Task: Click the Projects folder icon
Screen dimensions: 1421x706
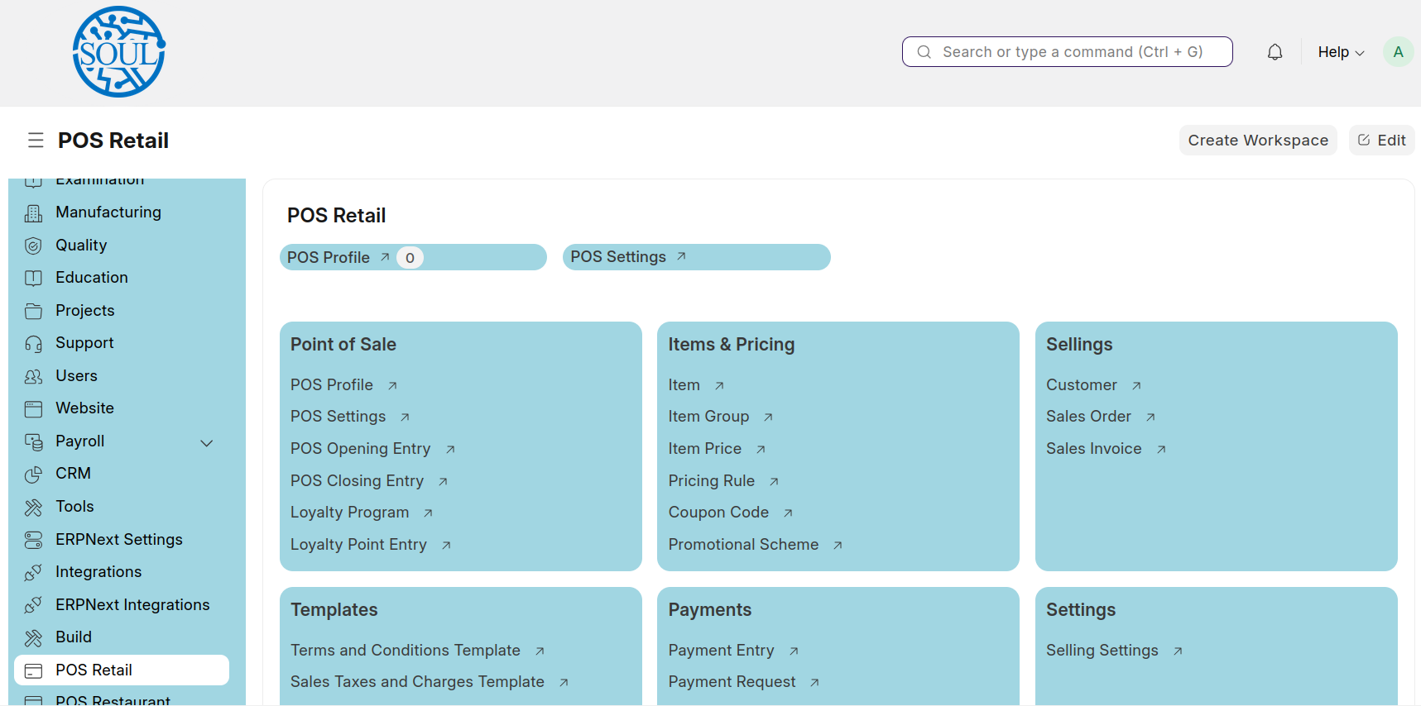Action: 33,311
